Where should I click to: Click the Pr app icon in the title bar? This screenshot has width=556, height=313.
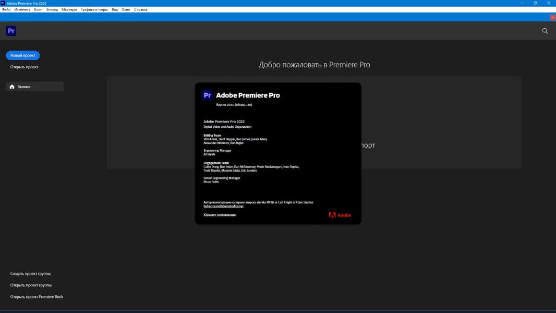click(3, 3)
